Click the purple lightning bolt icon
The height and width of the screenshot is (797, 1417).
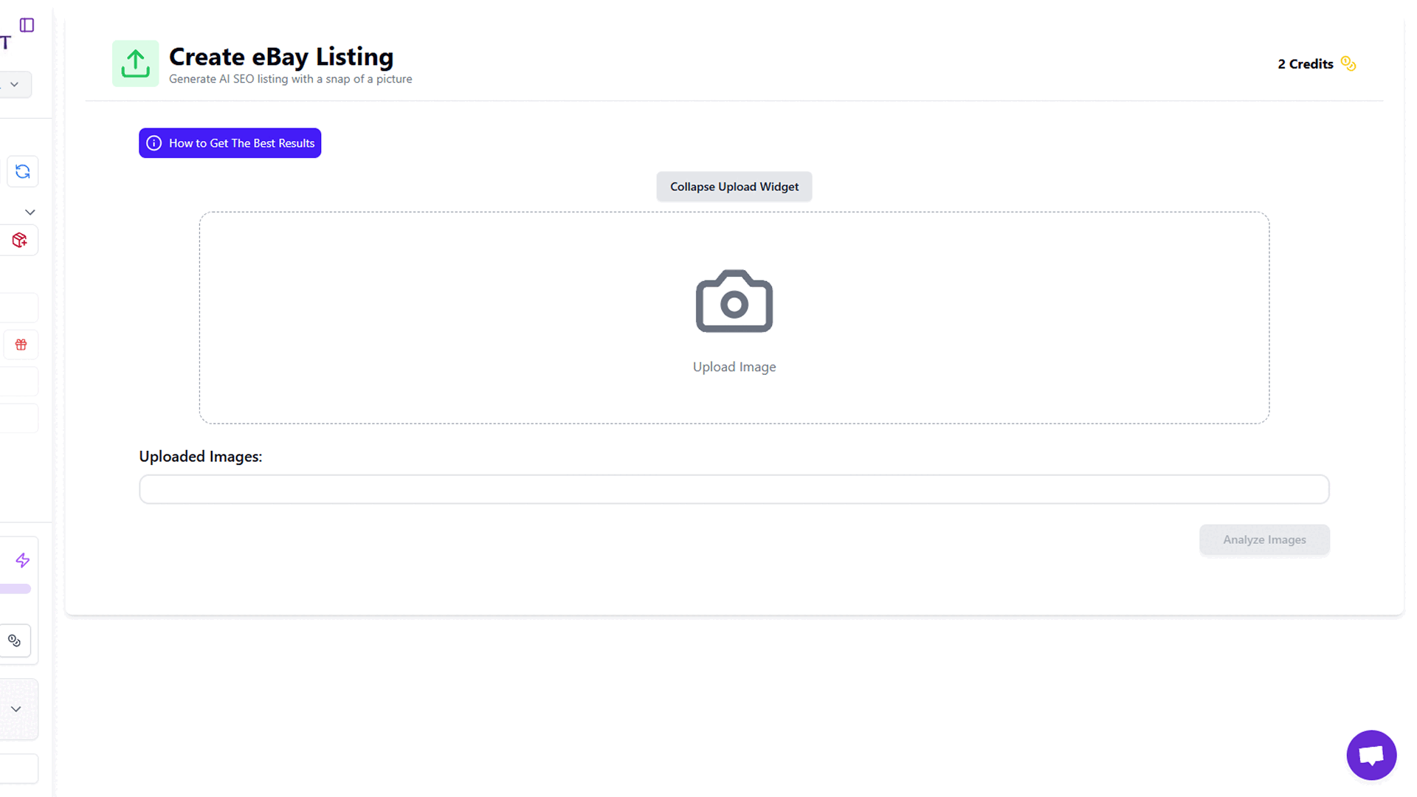point(24,559)
